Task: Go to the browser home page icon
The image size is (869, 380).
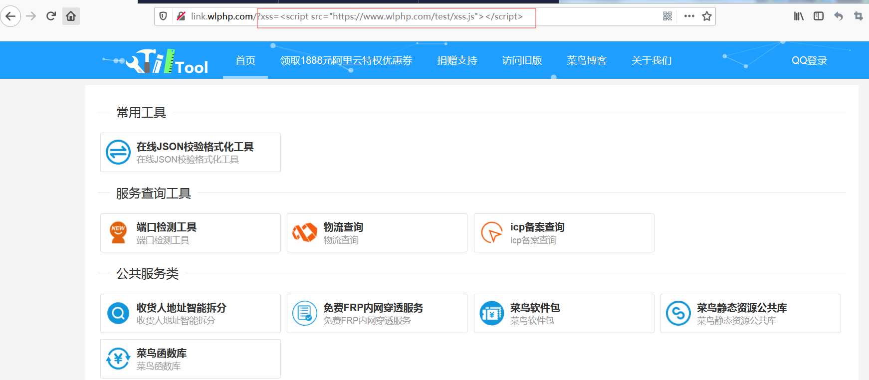Action: (71, 16)
